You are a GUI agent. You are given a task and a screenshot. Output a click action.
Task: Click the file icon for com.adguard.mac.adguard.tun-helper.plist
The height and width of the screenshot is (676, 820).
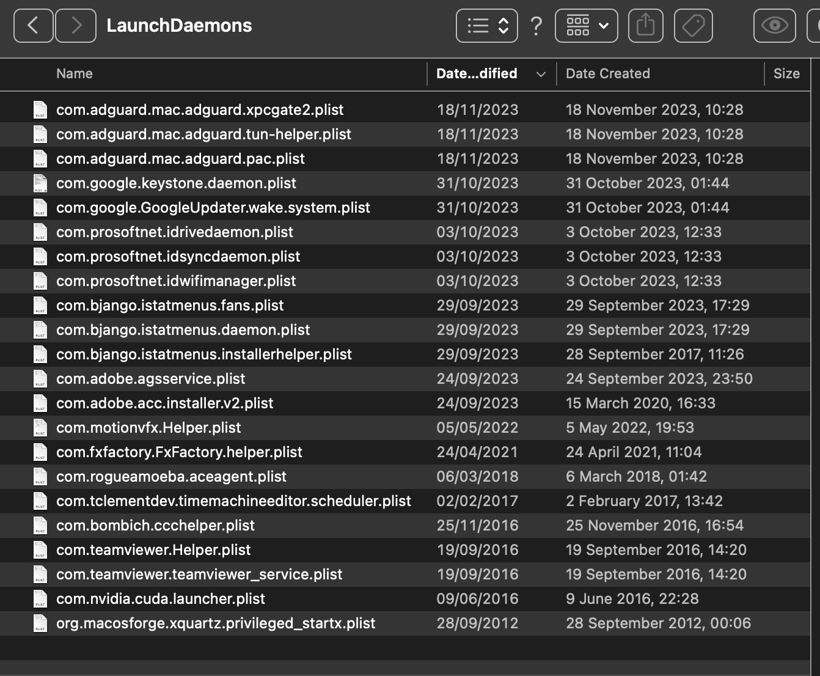point(40,134)
